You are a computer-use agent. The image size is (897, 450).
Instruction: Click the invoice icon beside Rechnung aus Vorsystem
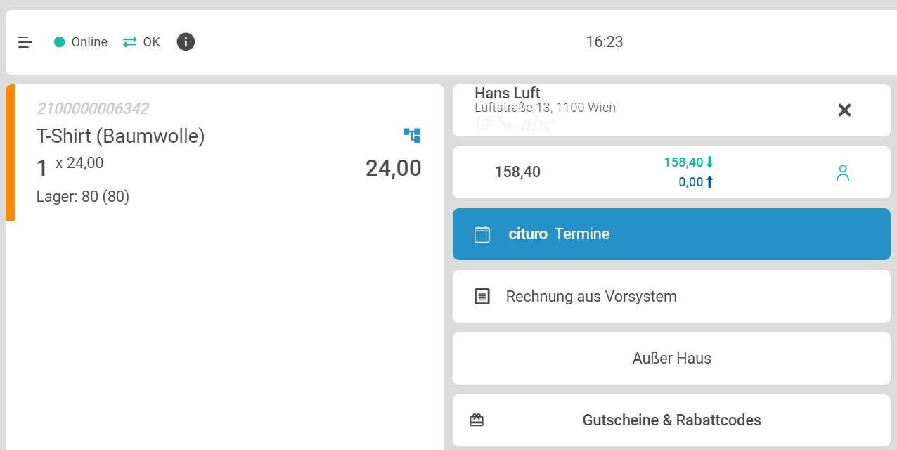tap(482, 297)
